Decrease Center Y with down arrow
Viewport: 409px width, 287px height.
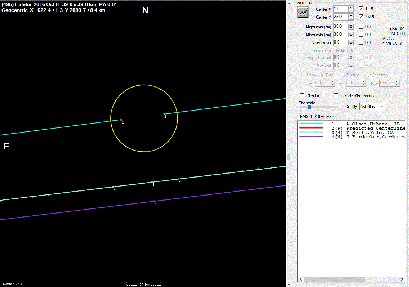coord(351,18)
